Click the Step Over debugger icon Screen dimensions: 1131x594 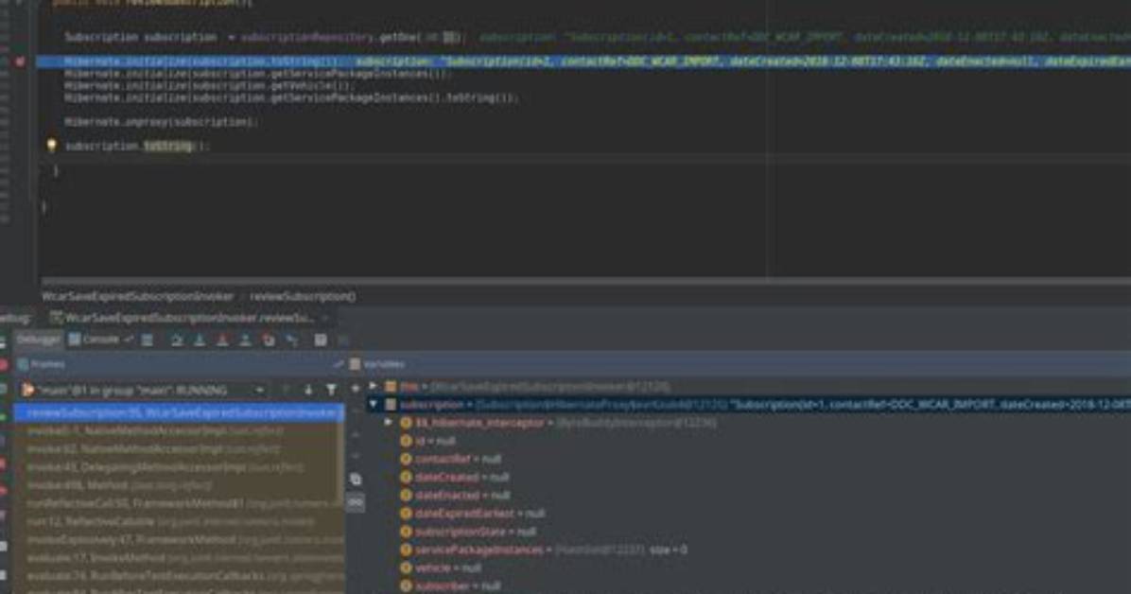(176, 340)
